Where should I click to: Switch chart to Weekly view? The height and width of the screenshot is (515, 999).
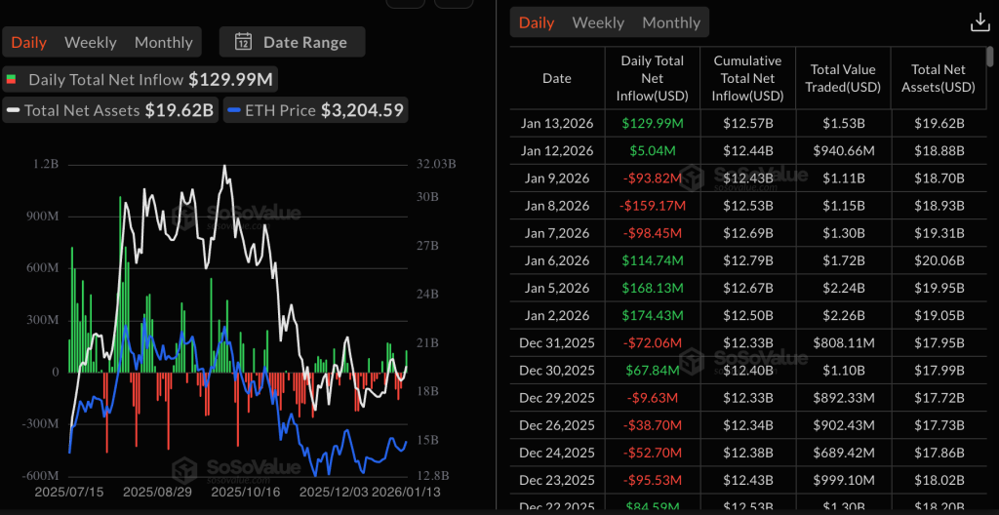(90, 42)
